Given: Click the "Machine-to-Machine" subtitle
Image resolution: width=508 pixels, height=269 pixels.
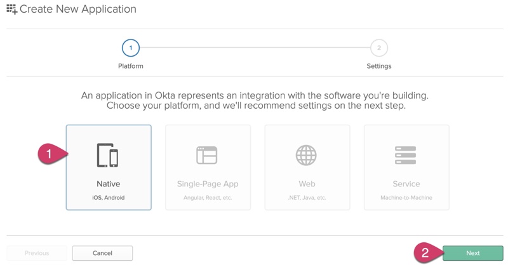Looking at the screenshot, I should pyautogui.click(x=406, y=198).
